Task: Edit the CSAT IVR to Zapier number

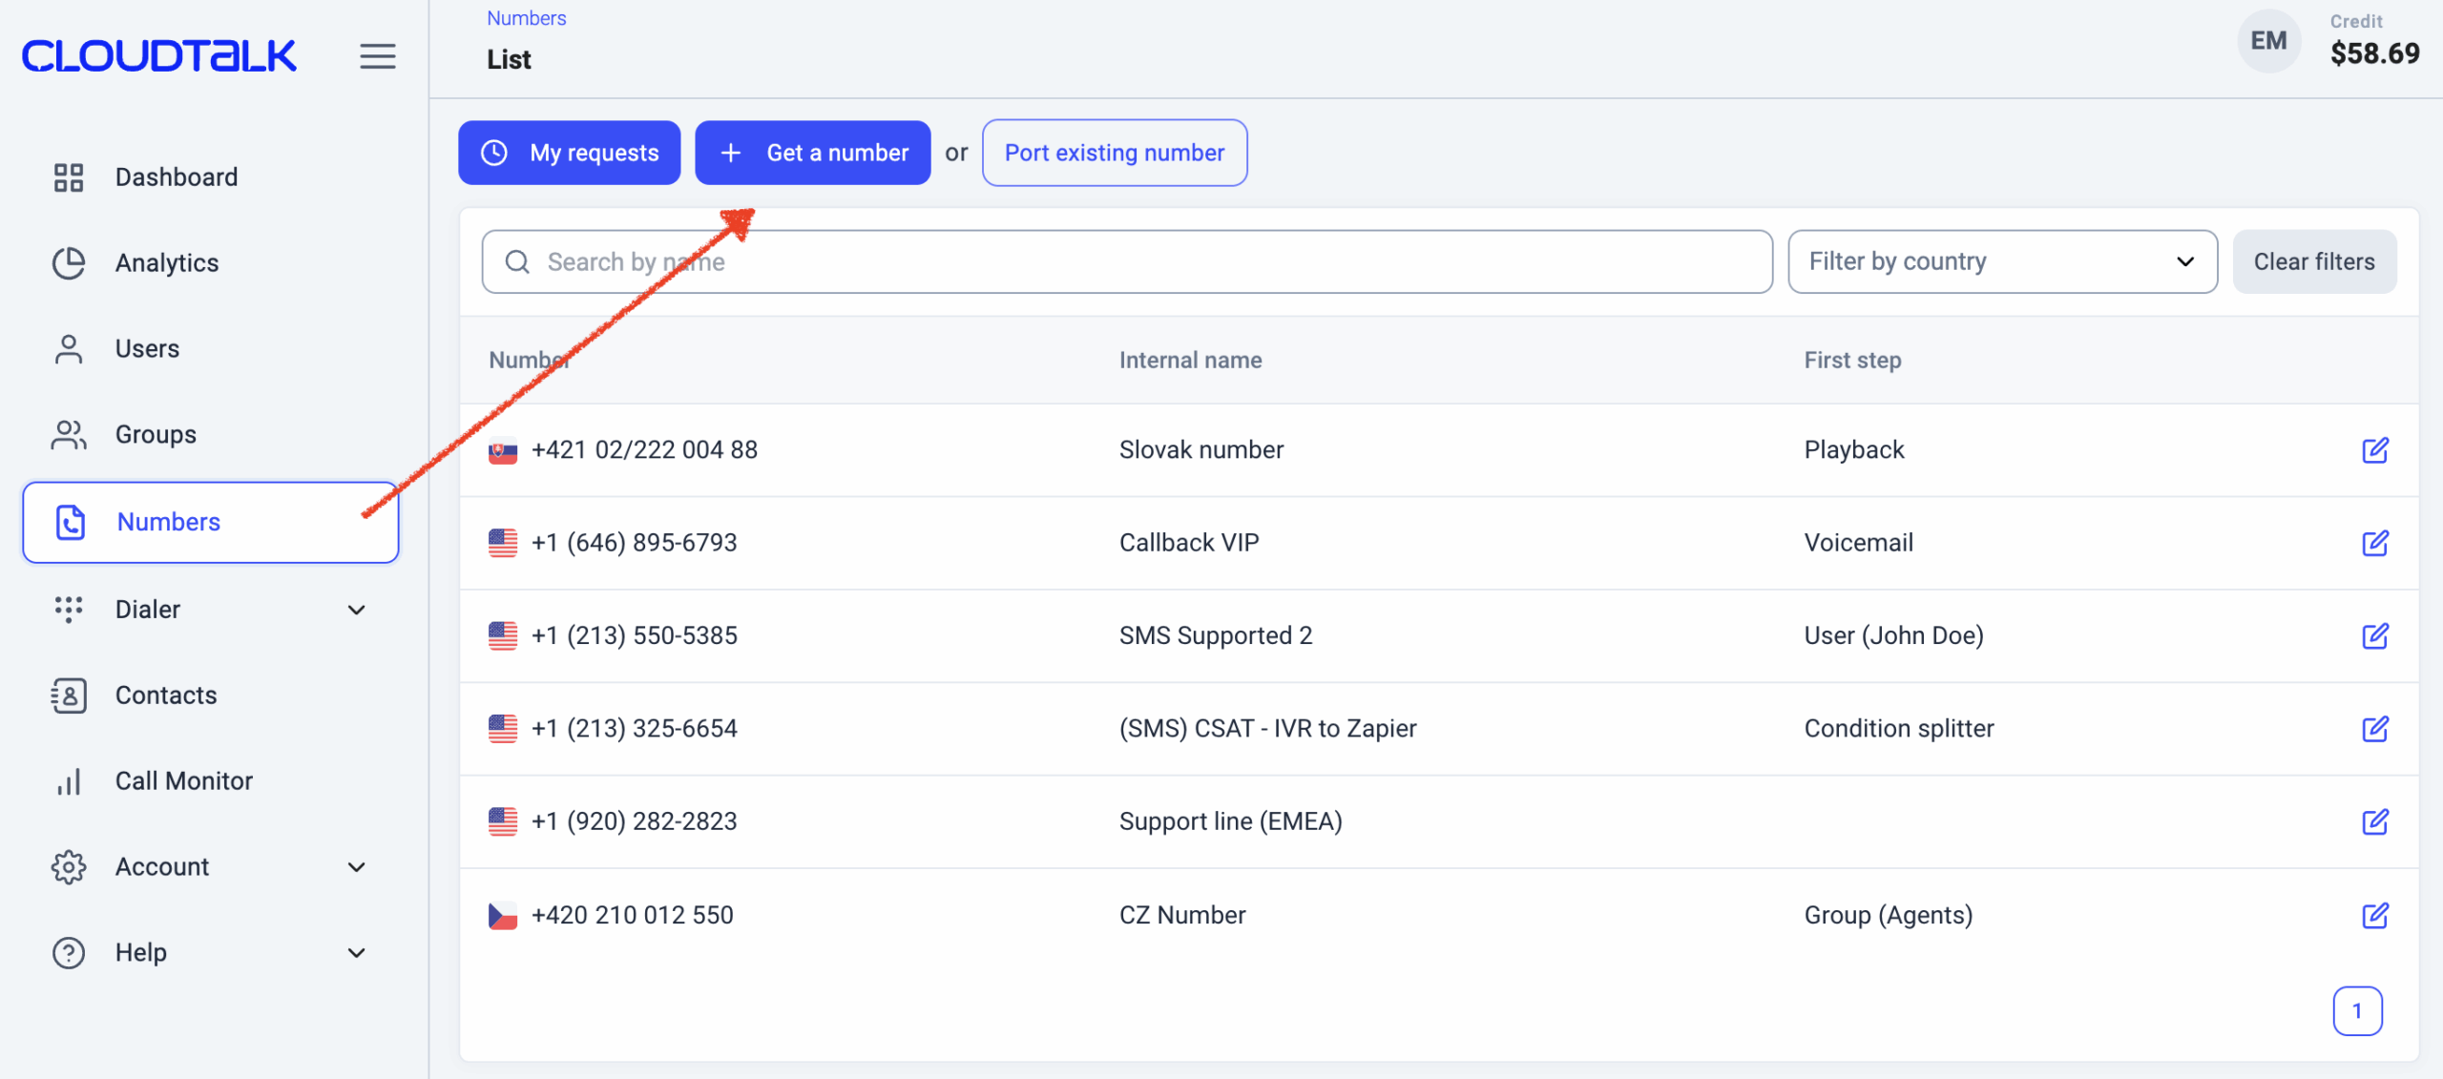Action: 2374,729
